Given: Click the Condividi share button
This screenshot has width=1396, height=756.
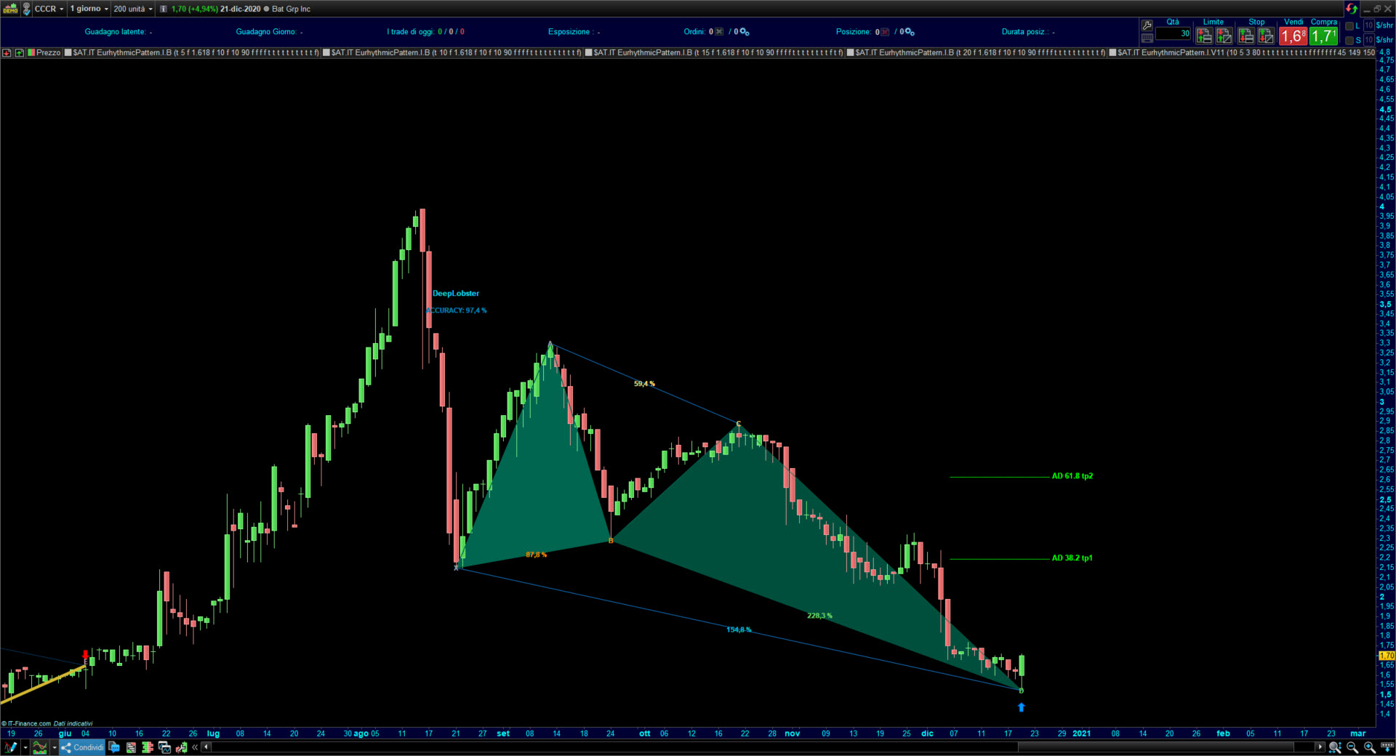Looking at the screenshot, I should pyautogui.click(x=82, y=747).
